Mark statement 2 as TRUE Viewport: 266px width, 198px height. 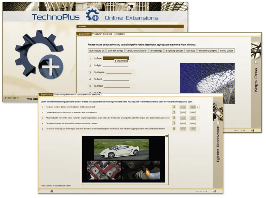183,112
